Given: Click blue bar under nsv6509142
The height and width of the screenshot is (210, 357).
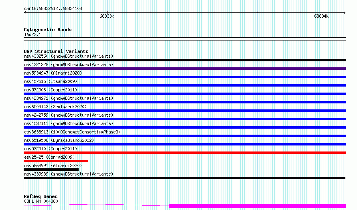Looking at the screenshot, I should pos(185,111).
